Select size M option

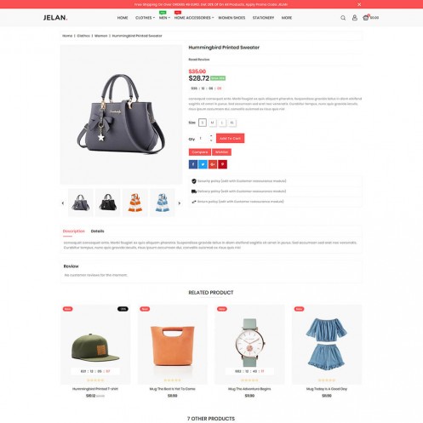pos(212,123)
